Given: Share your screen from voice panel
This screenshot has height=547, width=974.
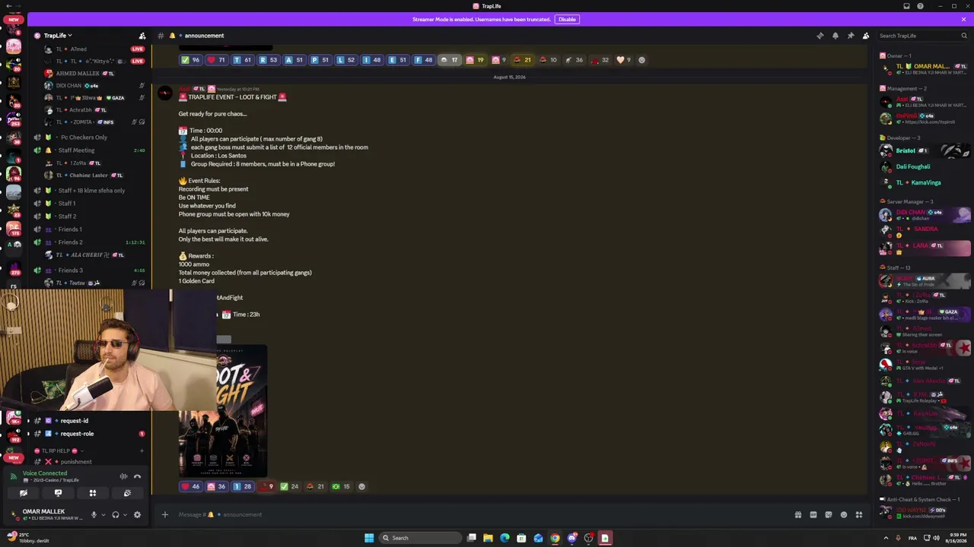Looking at the screenshot, I should [58, 493].
